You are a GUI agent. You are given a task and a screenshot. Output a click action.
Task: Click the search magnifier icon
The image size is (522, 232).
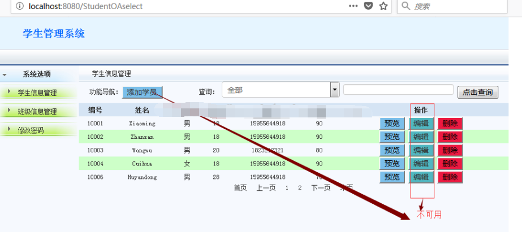pyautogui.click(x=406, y=6)
